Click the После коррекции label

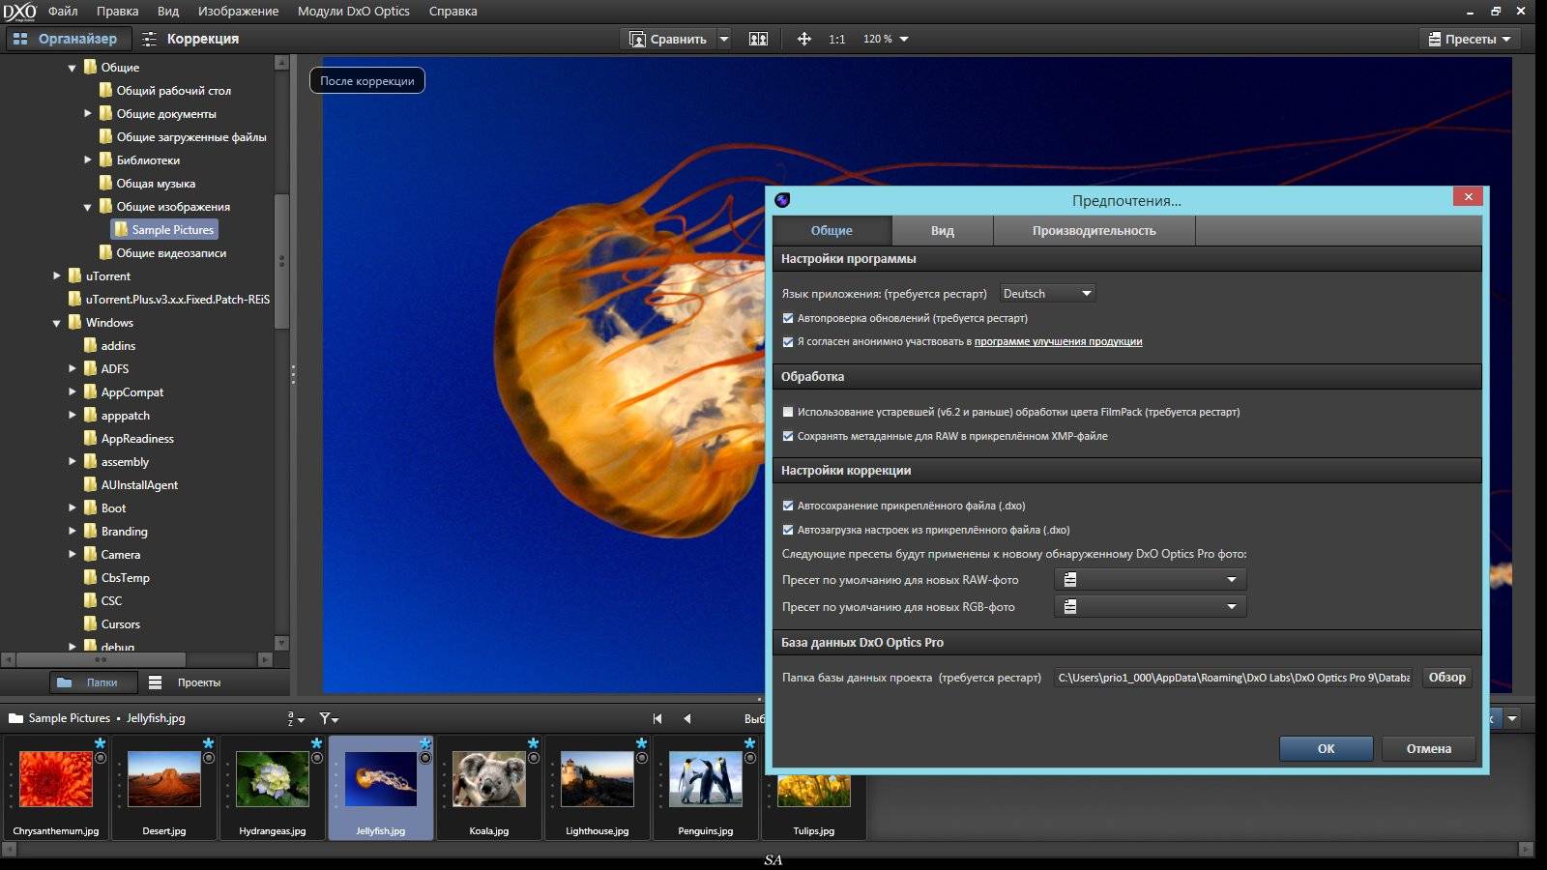pos(367,80)
